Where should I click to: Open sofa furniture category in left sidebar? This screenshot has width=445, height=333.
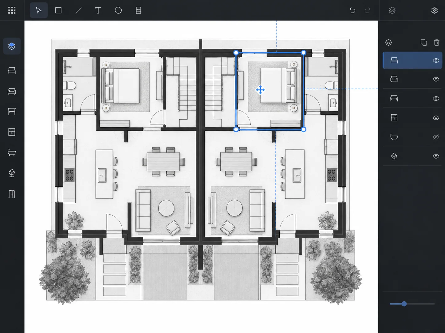[12, 91]
